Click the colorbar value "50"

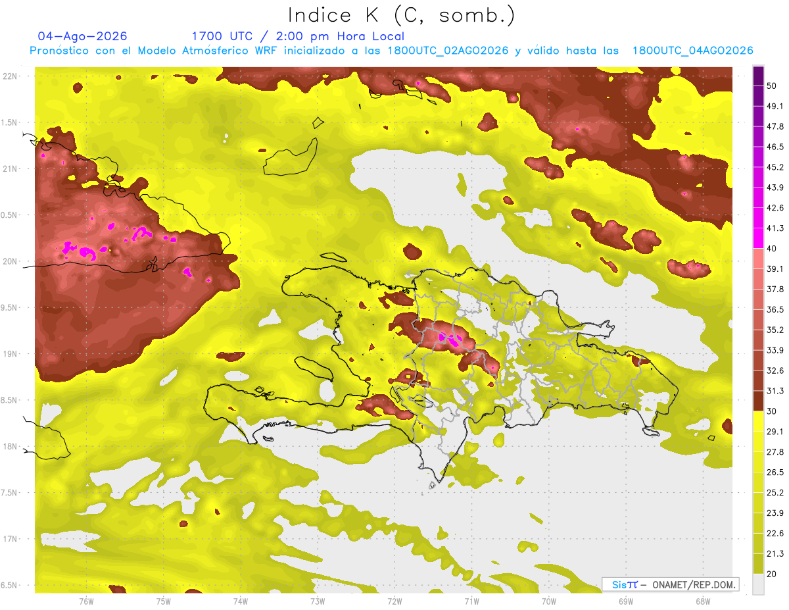tap(772, 86)
